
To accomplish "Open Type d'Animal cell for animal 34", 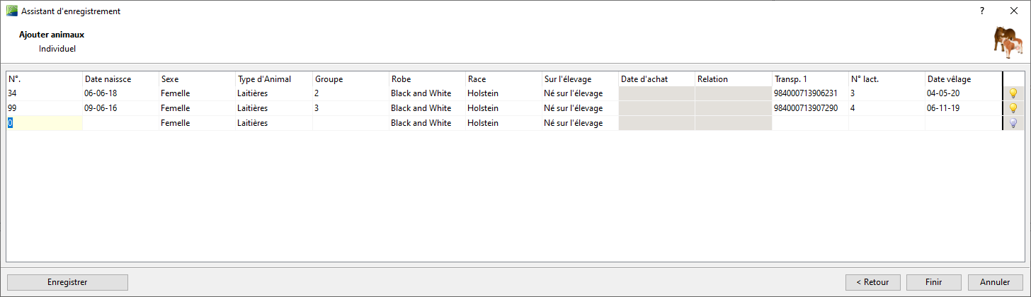I will (x=273, y=93).
